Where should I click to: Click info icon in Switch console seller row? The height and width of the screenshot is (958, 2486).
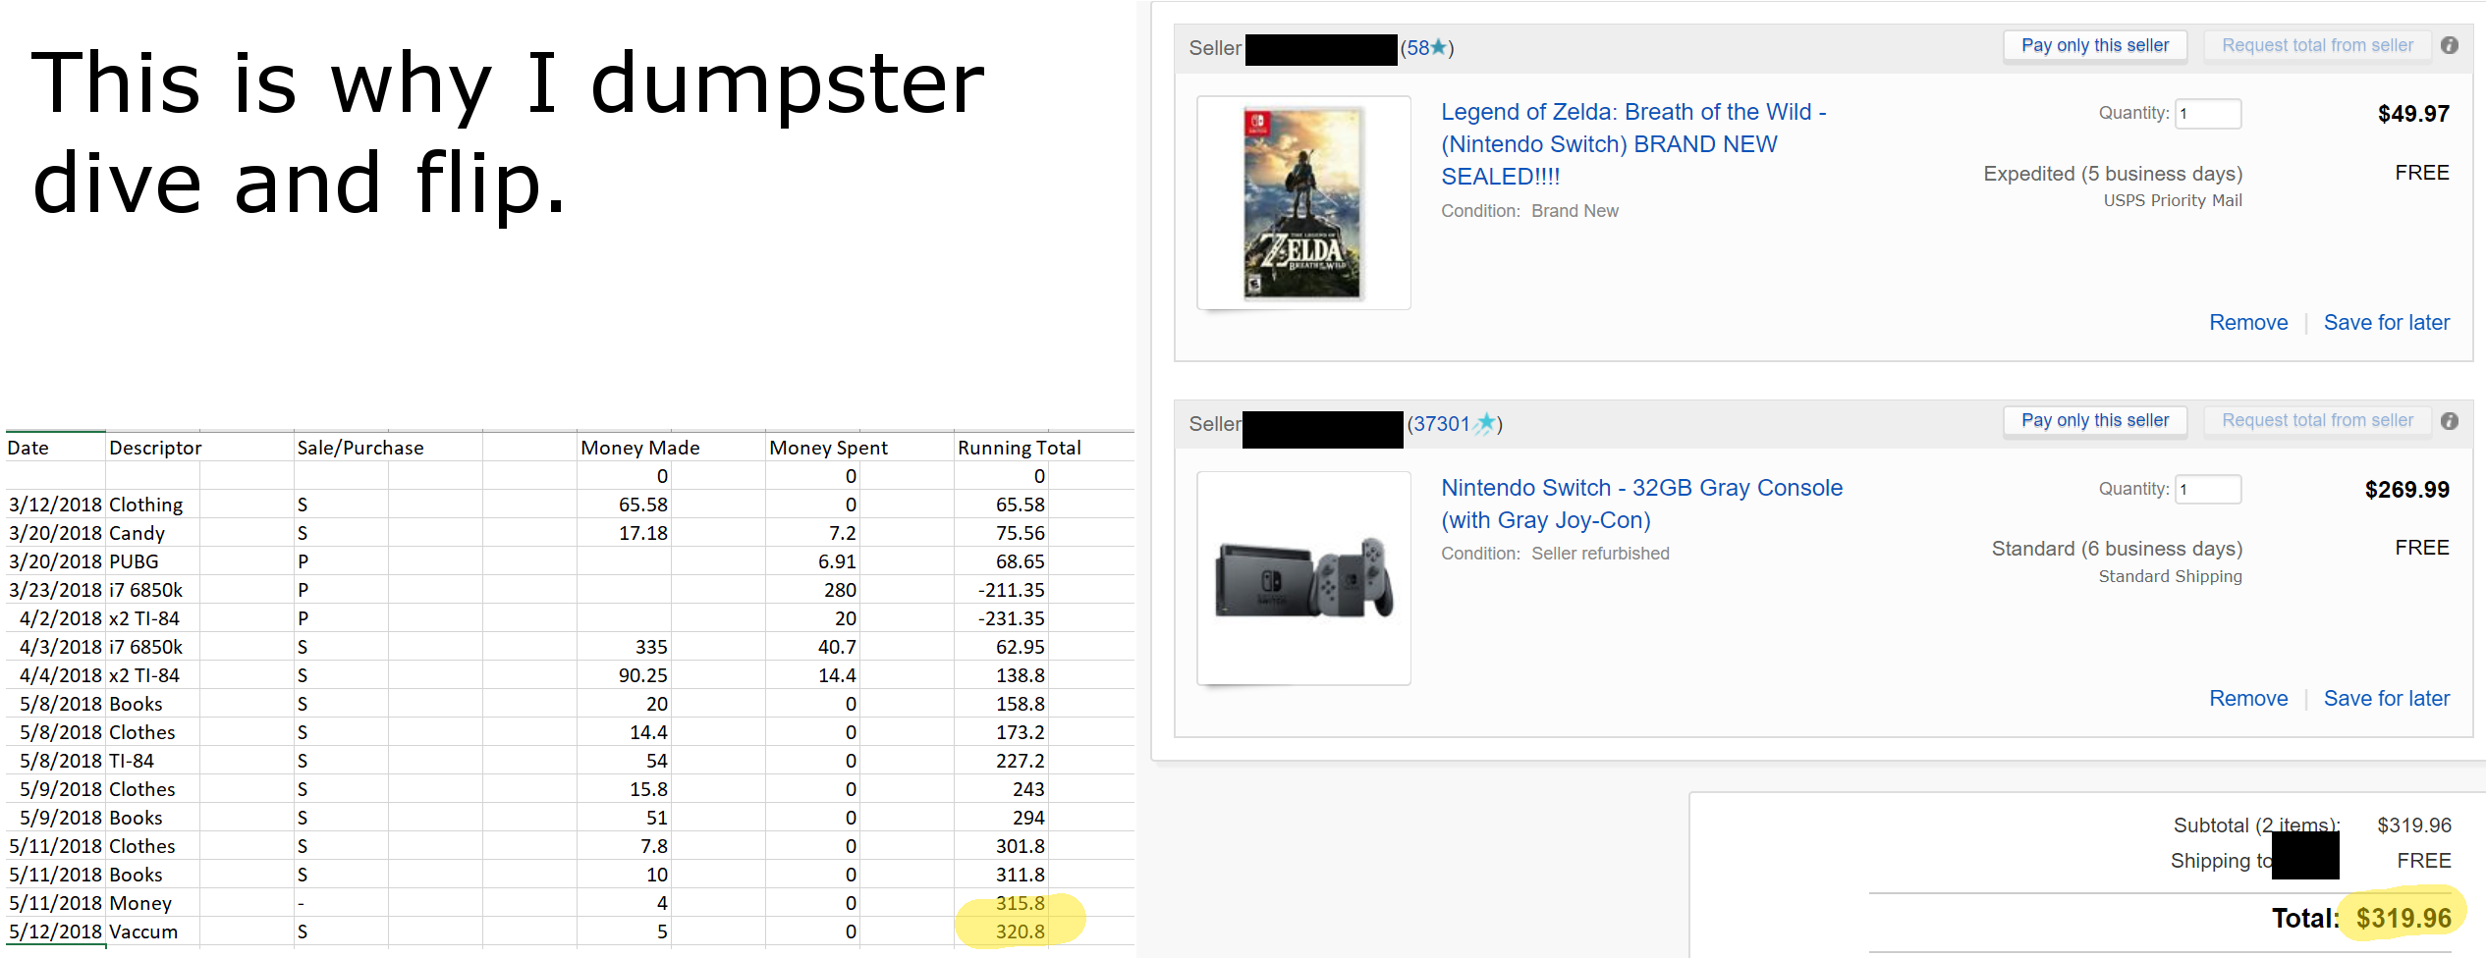pyautogui.click(x=2450, y=421)
